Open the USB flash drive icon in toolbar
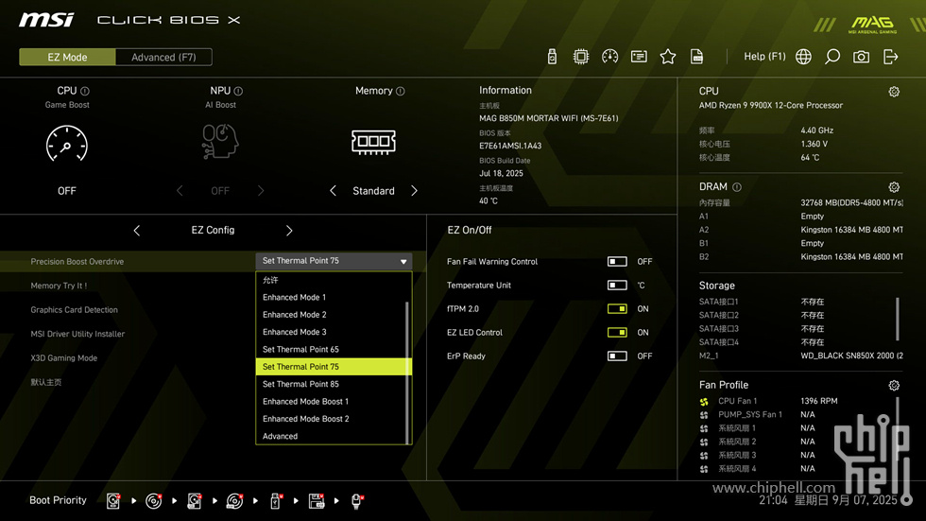926x521 pixels. point(552,57)
